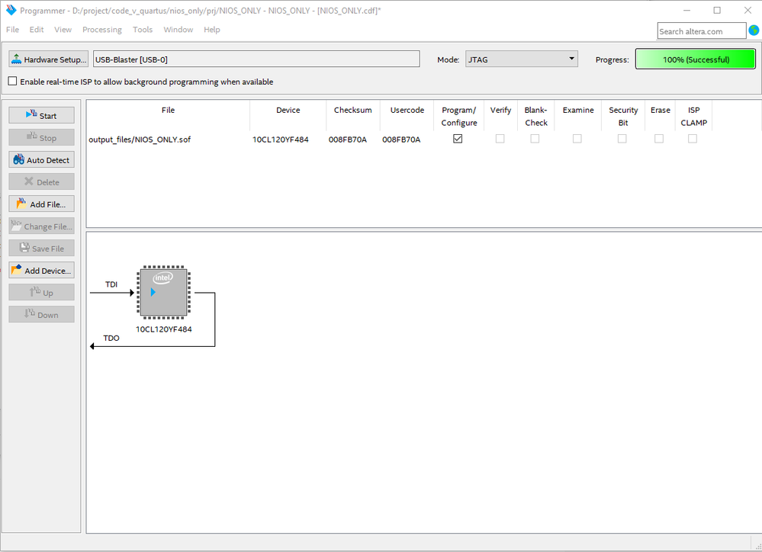Viewport: 762px width, 552px height.
Task: Close the Programmer window
Action: click(748, 10)
